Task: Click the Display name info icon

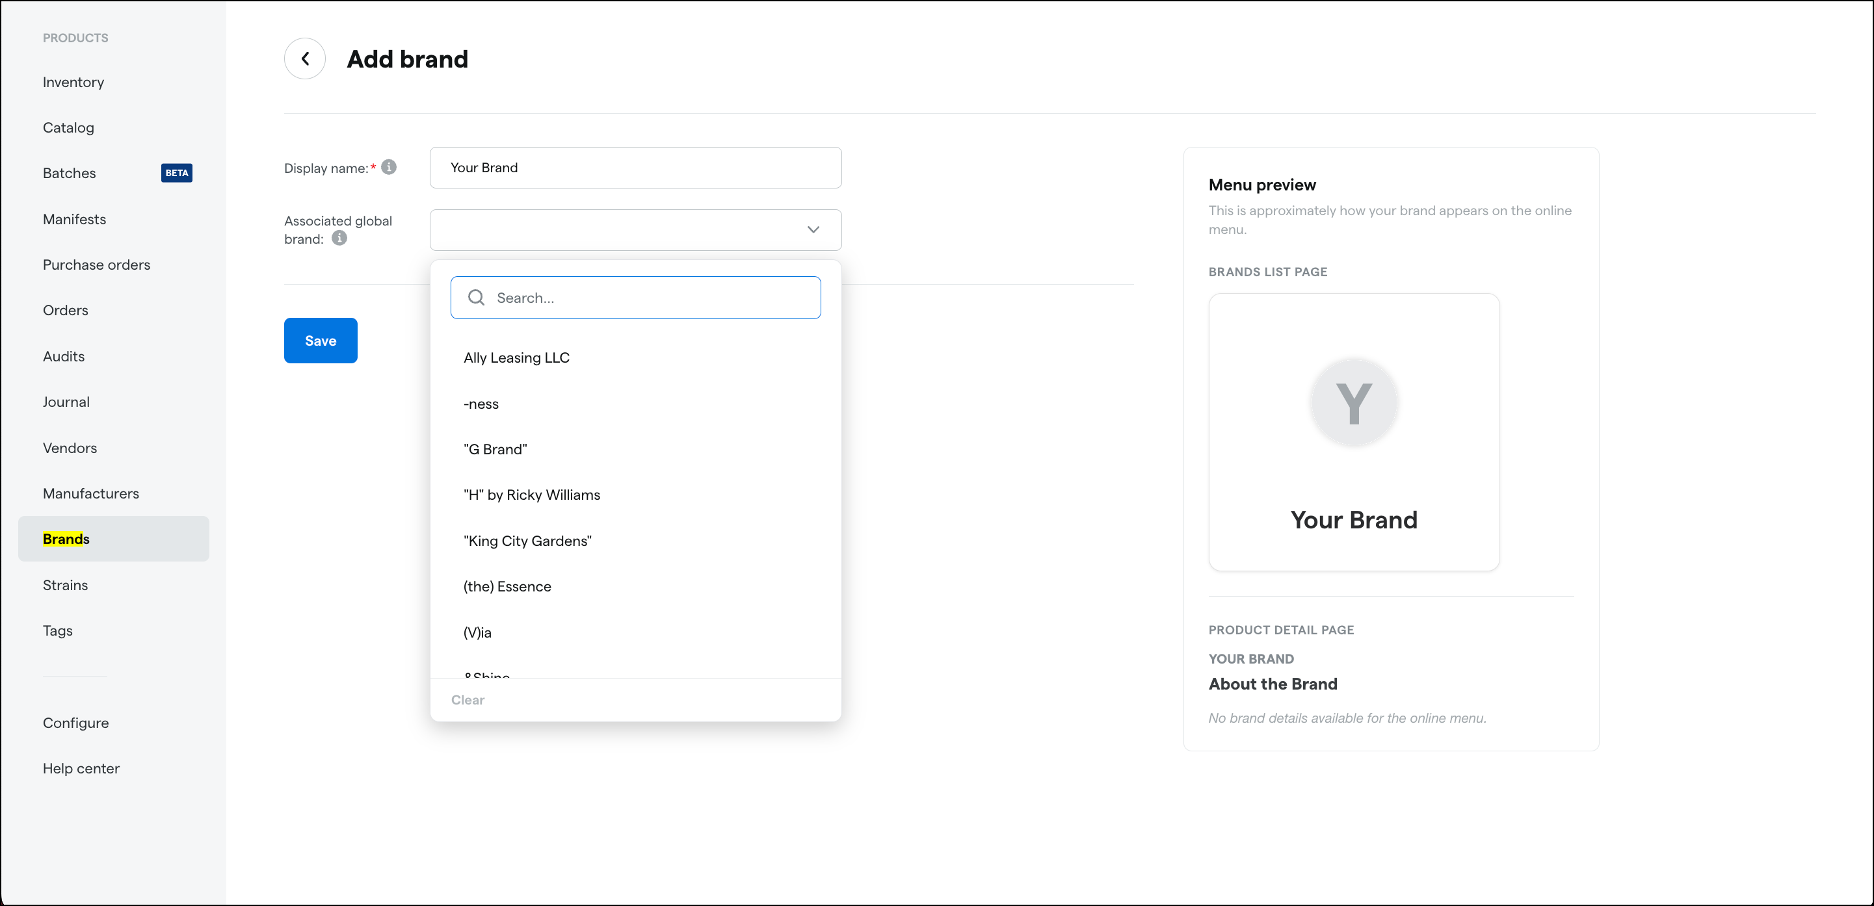Action: pyautogui.click(x=389, y=167)
